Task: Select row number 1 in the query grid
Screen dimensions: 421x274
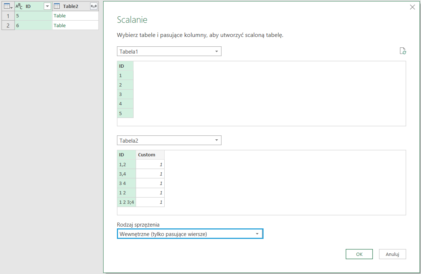Action: point(8,16)
